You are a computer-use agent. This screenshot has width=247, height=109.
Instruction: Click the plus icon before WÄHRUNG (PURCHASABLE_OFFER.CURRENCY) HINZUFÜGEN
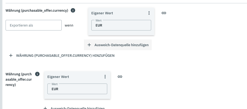pyautogui.click(x=11, y=56)
